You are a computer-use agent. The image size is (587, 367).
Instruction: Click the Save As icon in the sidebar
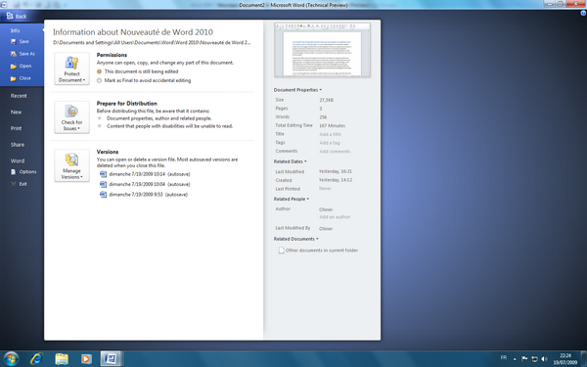pos(14,54)
